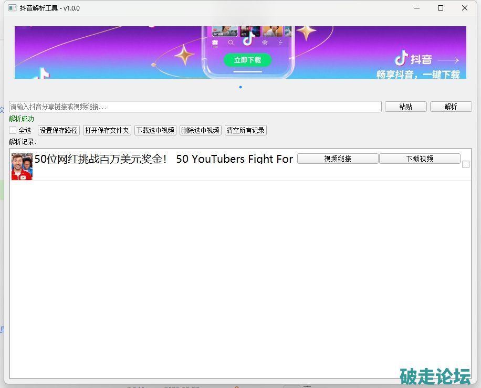
Task: Click the search magnifier icon in the banner phone
Action: tap(231, 43)
